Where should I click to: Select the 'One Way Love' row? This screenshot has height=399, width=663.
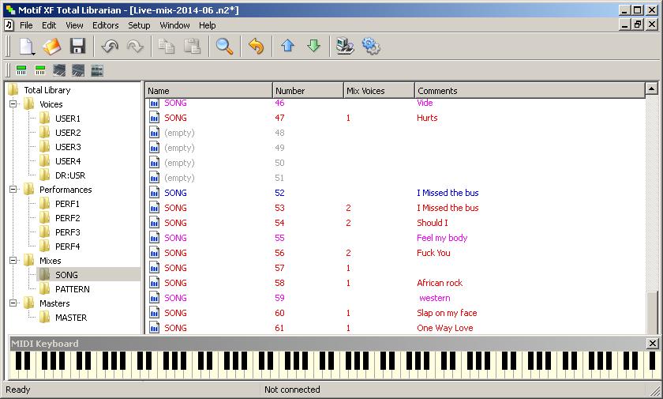(x=395, y=328)
